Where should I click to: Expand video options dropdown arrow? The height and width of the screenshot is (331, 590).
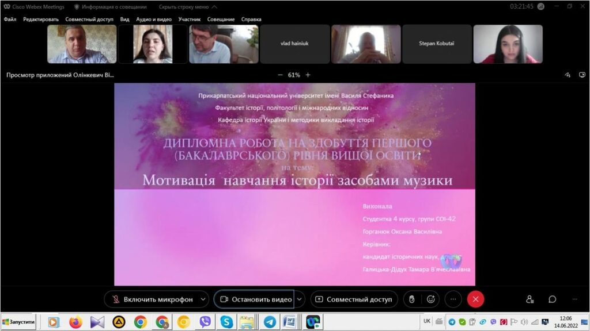(299, 299)
